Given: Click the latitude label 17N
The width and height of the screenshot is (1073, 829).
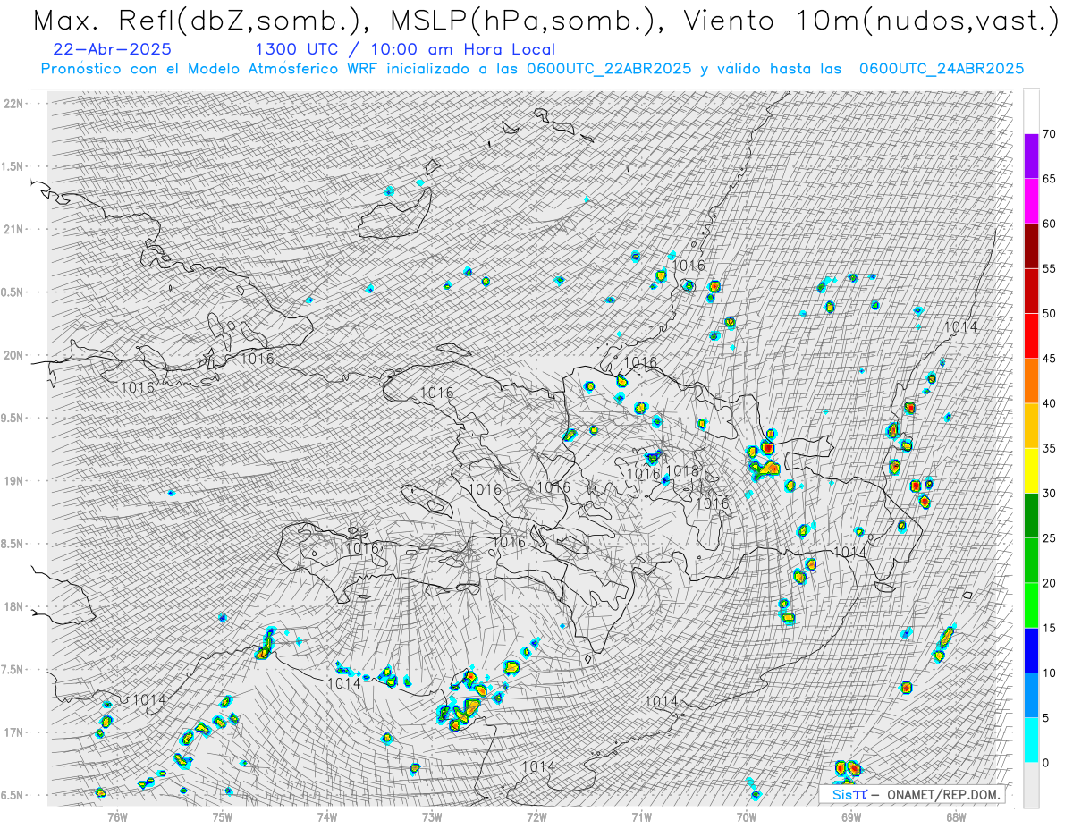Looking at the screenshot, I should coord(13,732).
